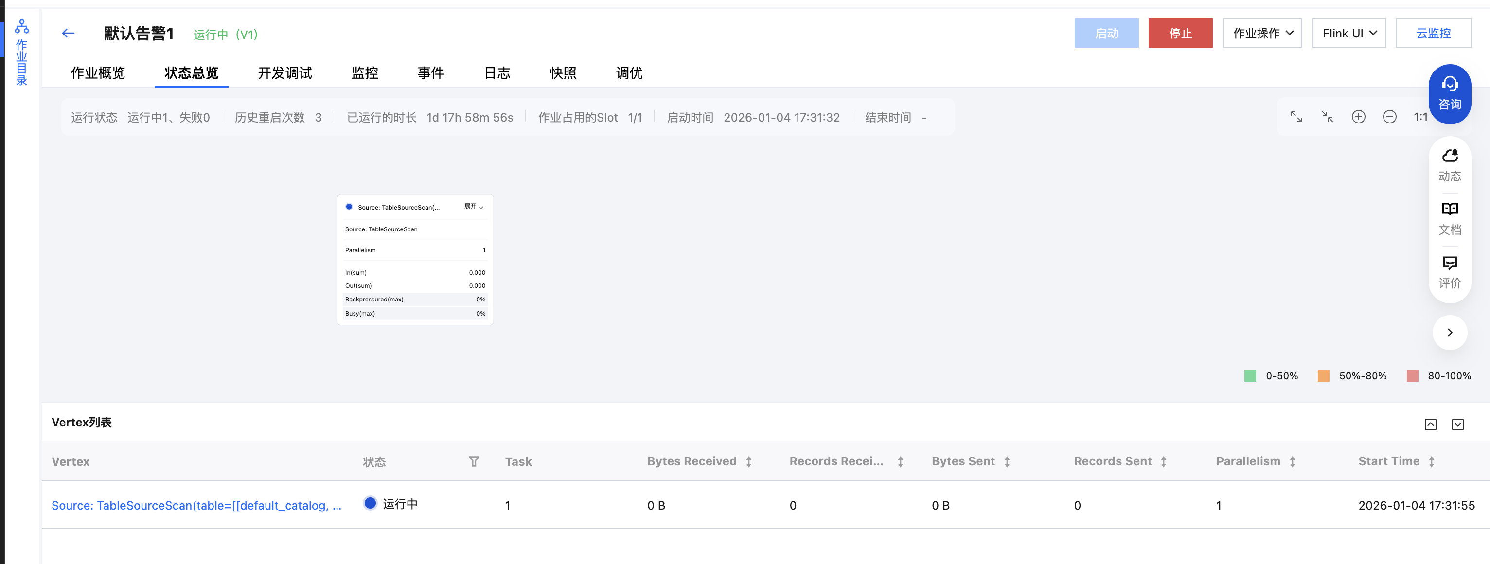Open the 文档 documentation icon

[x=1449, y=219]
